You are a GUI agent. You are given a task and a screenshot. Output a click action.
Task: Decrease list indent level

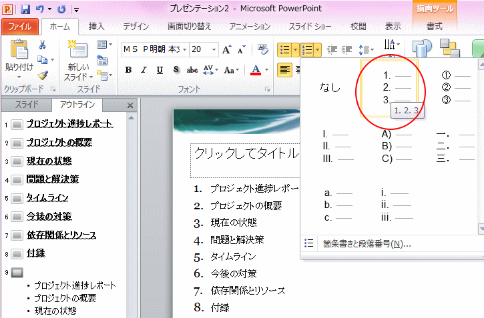pyautogui.click(x=332, y=49)
